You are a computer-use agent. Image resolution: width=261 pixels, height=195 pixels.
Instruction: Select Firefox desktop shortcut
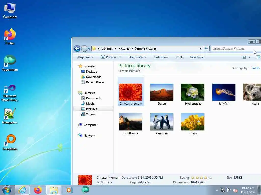pos(10,37)
